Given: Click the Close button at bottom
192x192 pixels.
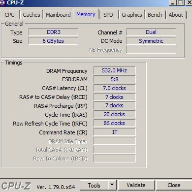Looking at the screenshot, I should (x=174, y=185).
